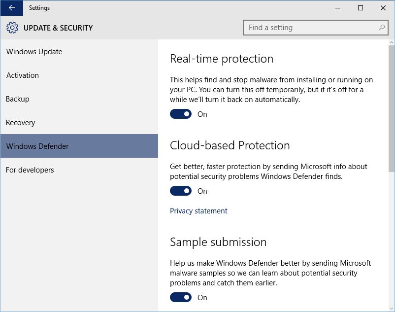Open the Privacy statement link

198,210
